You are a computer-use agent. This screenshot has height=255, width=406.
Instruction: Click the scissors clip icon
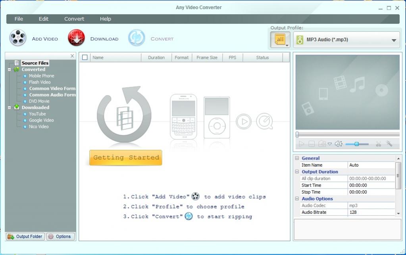tap(378, 144)
